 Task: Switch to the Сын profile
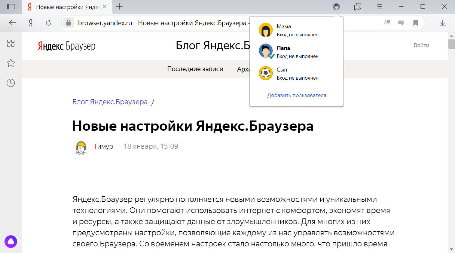297,74
